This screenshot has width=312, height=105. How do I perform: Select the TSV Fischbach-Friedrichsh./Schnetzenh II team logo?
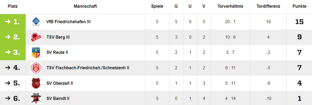(x=36, y=68)
